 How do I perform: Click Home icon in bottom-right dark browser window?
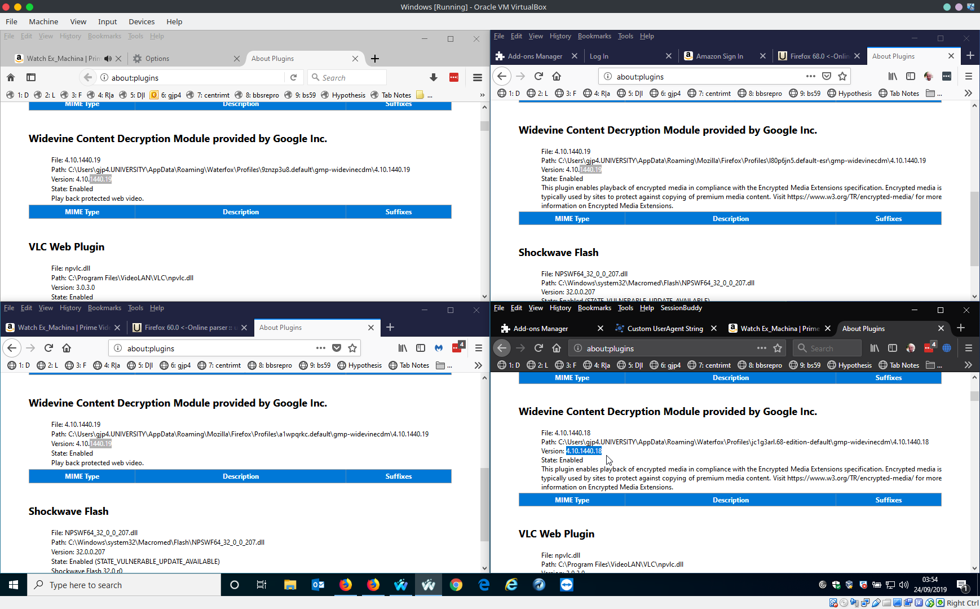(557, 348)
